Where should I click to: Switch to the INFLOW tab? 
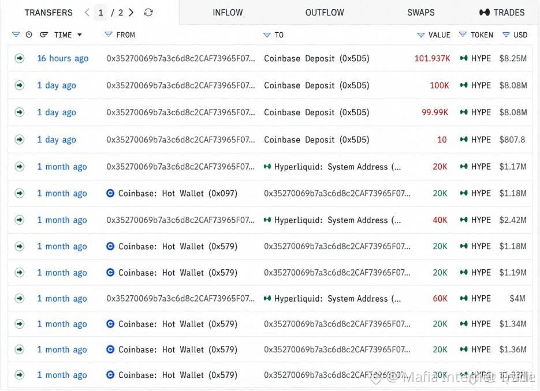coord(228,13)
